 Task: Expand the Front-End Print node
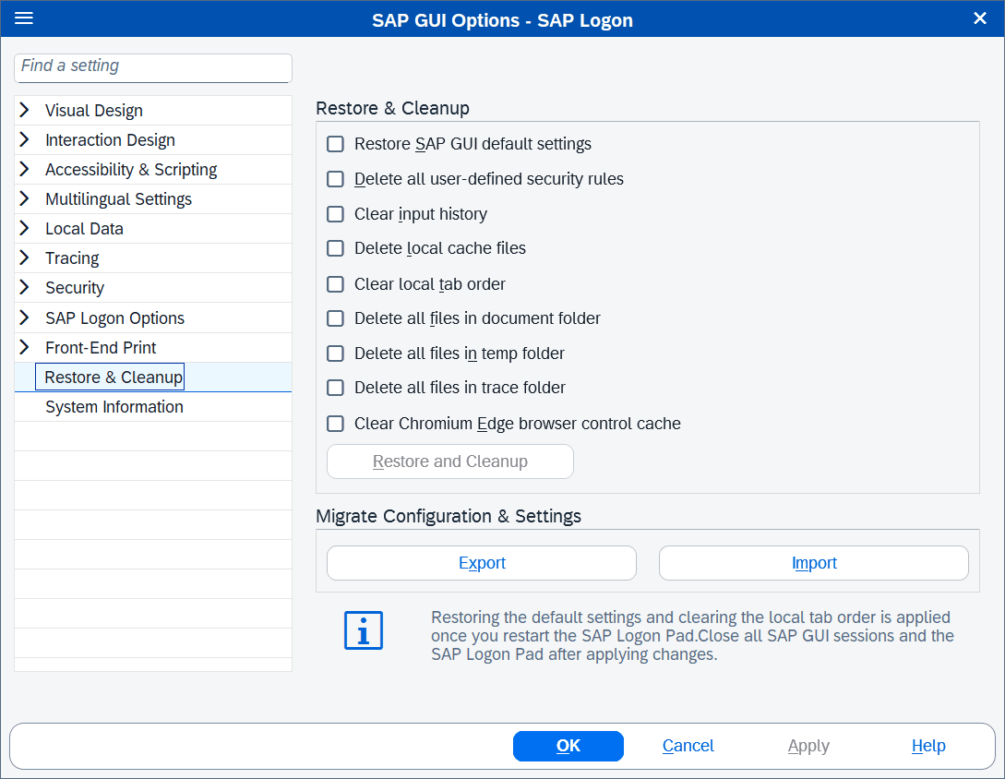pyautogui.click(x=24, y=348)
